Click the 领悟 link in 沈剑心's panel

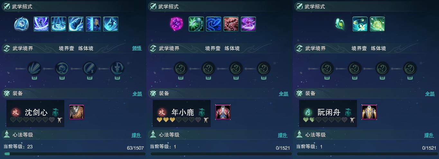pyautogui.click(x=137, y=49)
